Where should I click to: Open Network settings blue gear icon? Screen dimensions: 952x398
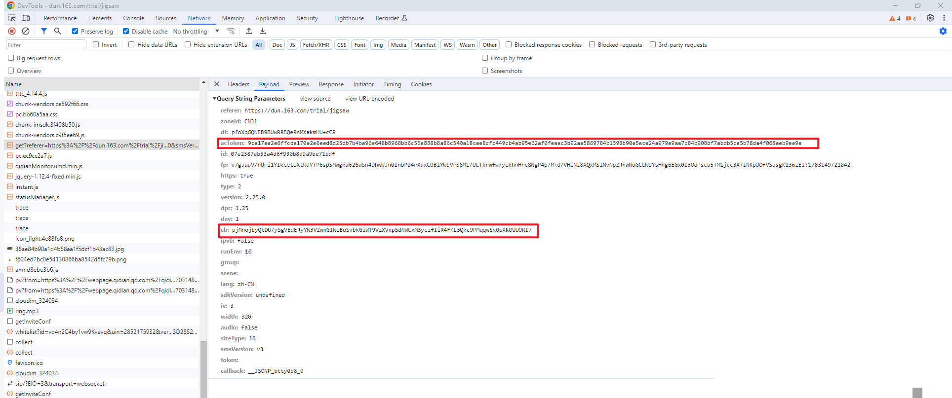tap(943, 31)
